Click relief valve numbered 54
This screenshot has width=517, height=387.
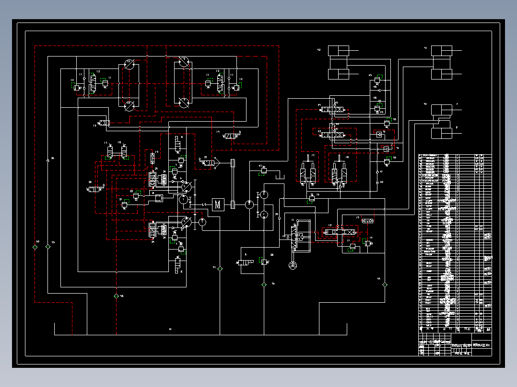tap(368, 243)
